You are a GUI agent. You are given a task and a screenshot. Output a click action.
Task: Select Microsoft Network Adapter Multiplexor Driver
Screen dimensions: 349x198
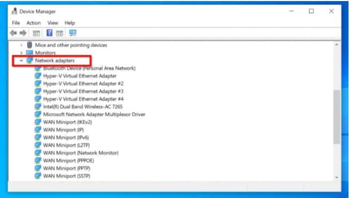[94, 115]
